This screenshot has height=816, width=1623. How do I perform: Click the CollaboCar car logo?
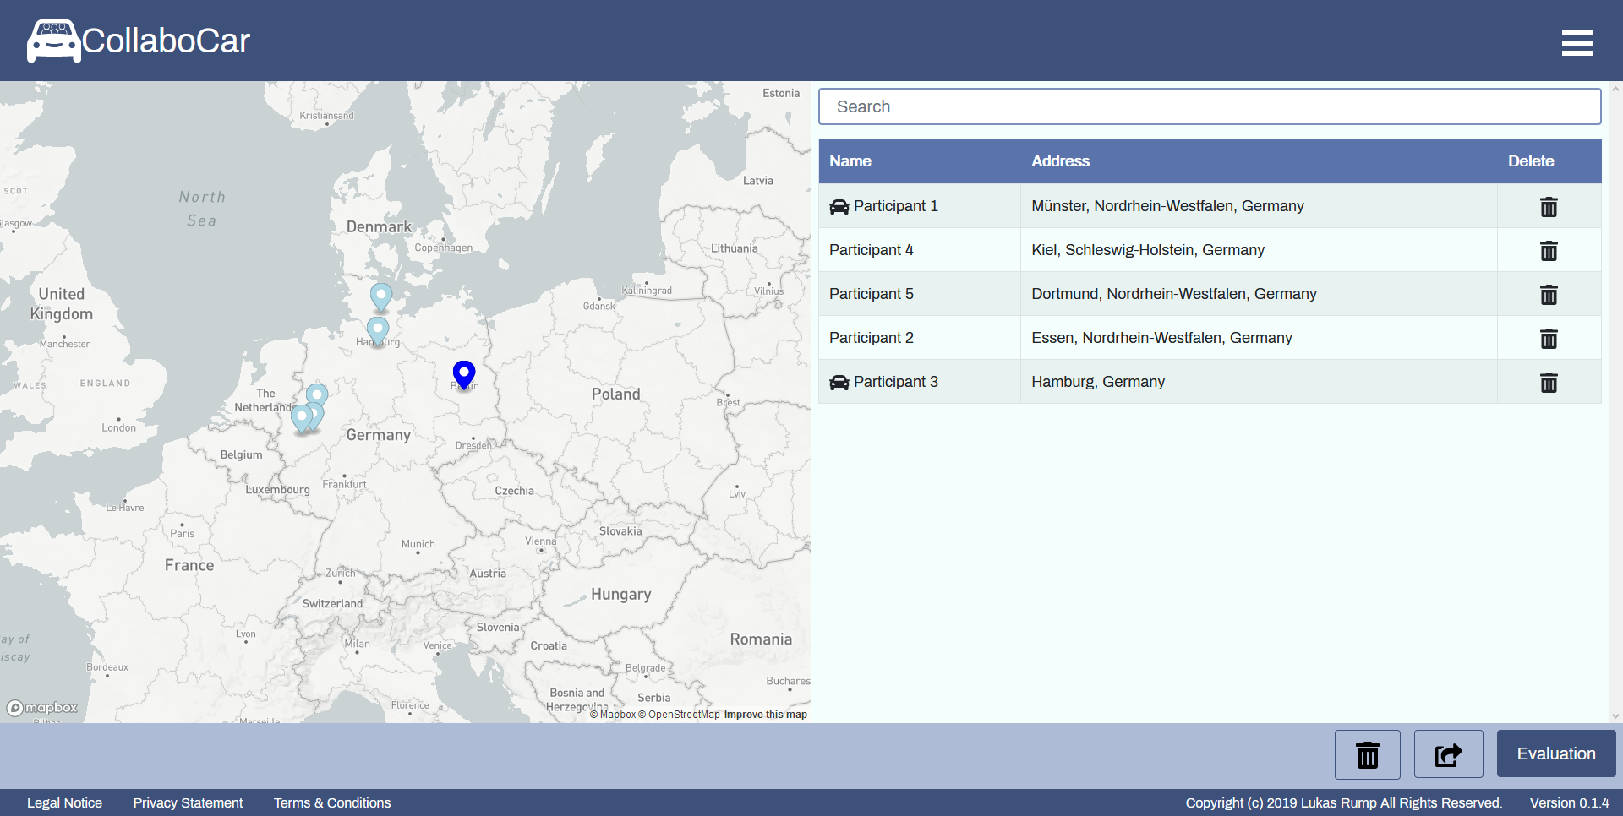tap(53, 41)
